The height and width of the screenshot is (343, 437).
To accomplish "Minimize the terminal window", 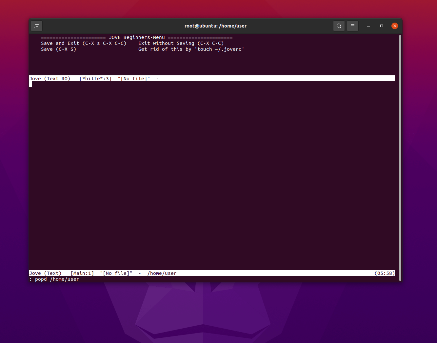I will (368, 26).
